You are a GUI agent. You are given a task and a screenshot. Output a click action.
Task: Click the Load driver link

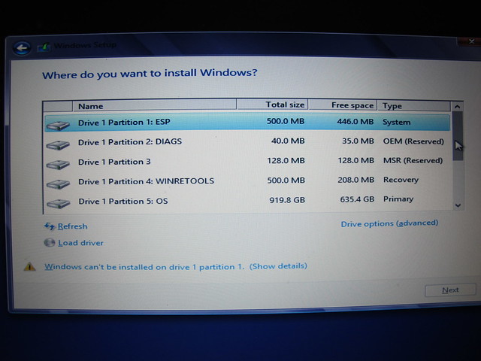80,243
